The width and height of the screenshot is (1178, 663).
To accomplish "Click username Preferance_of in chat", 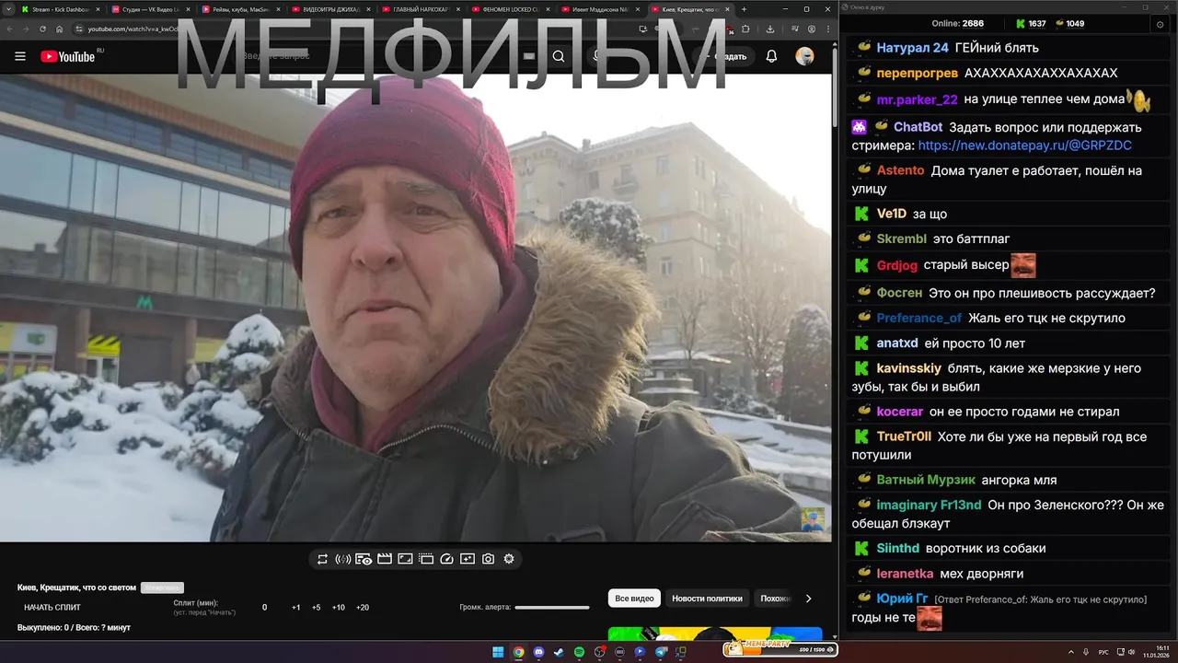I will point(919,318).
